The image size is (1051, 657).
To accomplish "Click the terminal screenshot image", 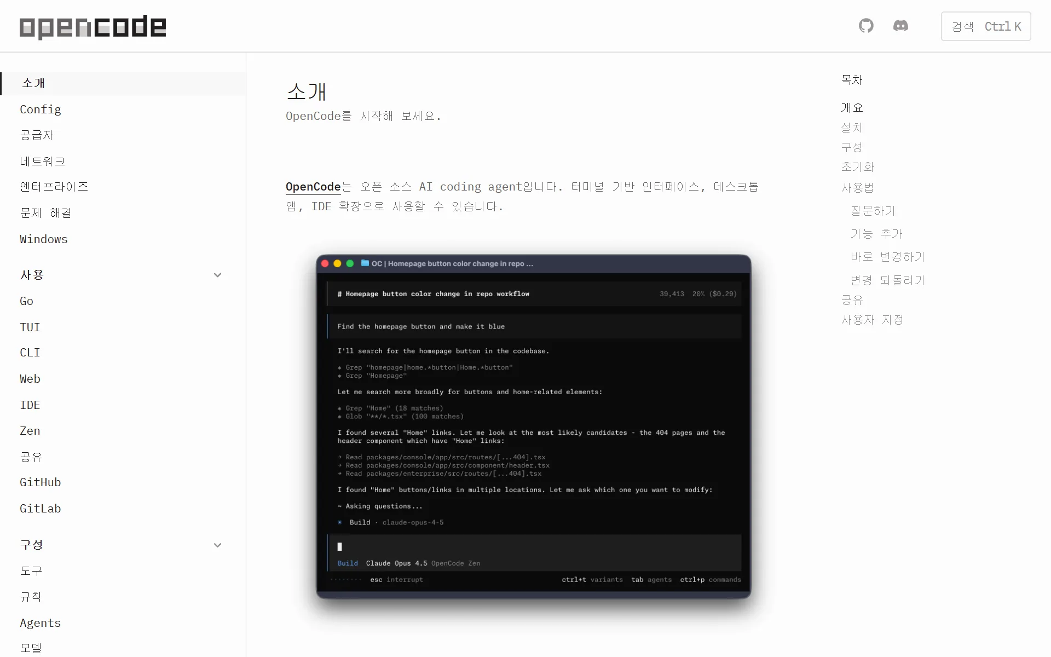I will coord(534,427).
